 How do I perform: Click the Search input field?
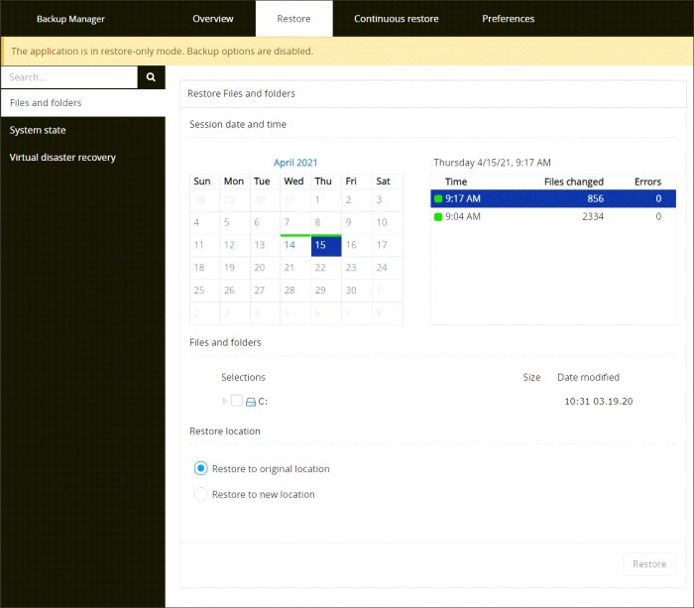pyautogui.click(x=68, y=76)
